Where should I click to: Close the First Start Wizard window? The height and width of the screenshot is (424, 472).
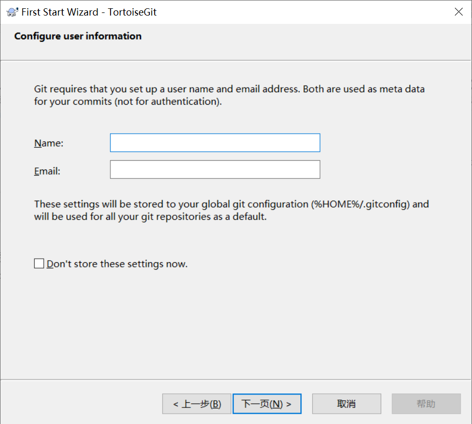(x=459, y=12)
